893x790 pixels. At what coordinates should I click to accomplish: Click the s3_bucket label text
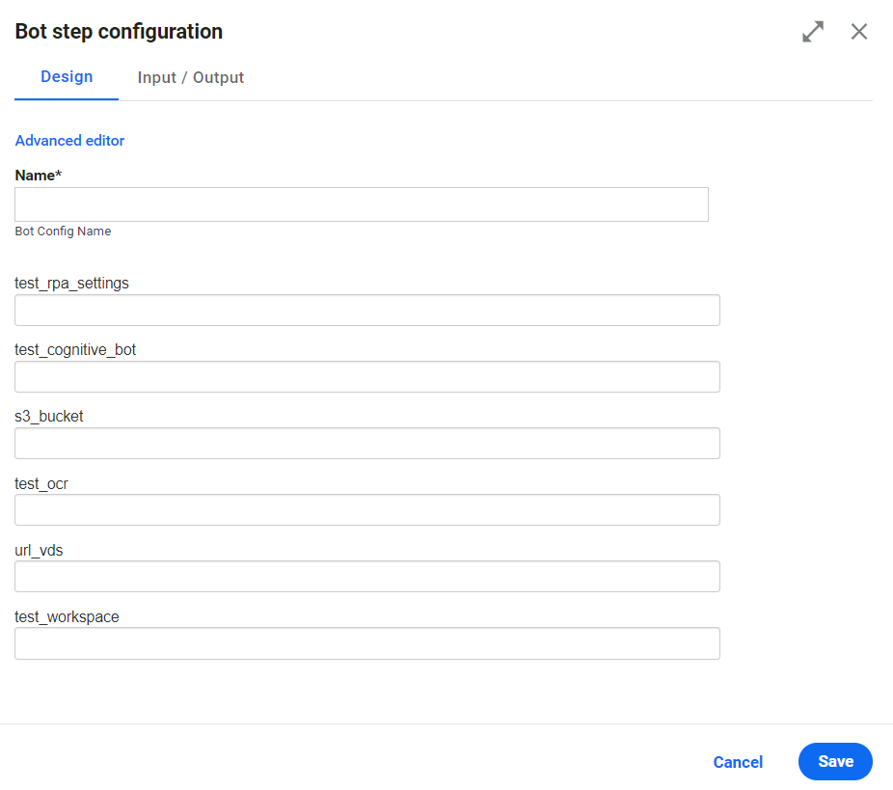tap(49, 417)
